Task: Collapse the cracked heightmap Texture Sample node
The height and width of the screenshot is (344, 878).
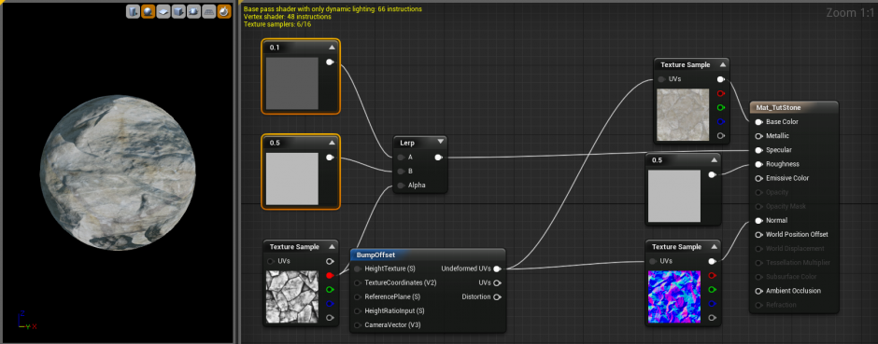Action: (331, 247)
